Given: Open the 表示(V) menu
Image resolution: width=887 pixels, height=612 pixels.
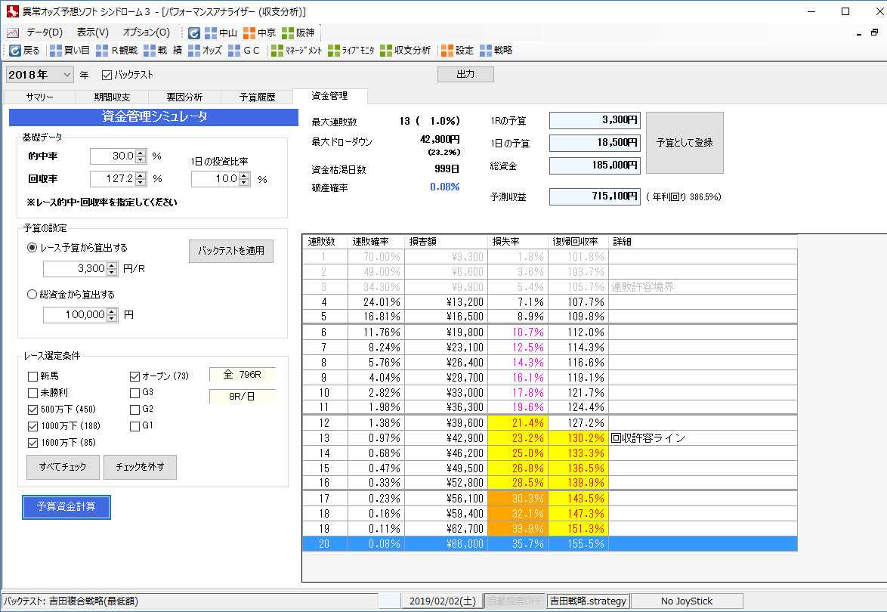Looking at the screenshot, I should point(93,32).
